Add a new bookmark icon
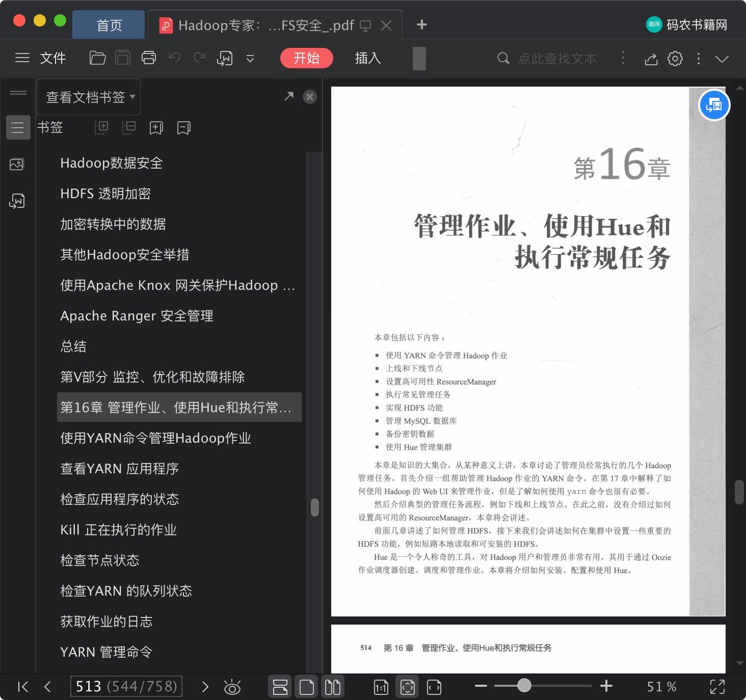746x700 pixels. pos(156,127)
